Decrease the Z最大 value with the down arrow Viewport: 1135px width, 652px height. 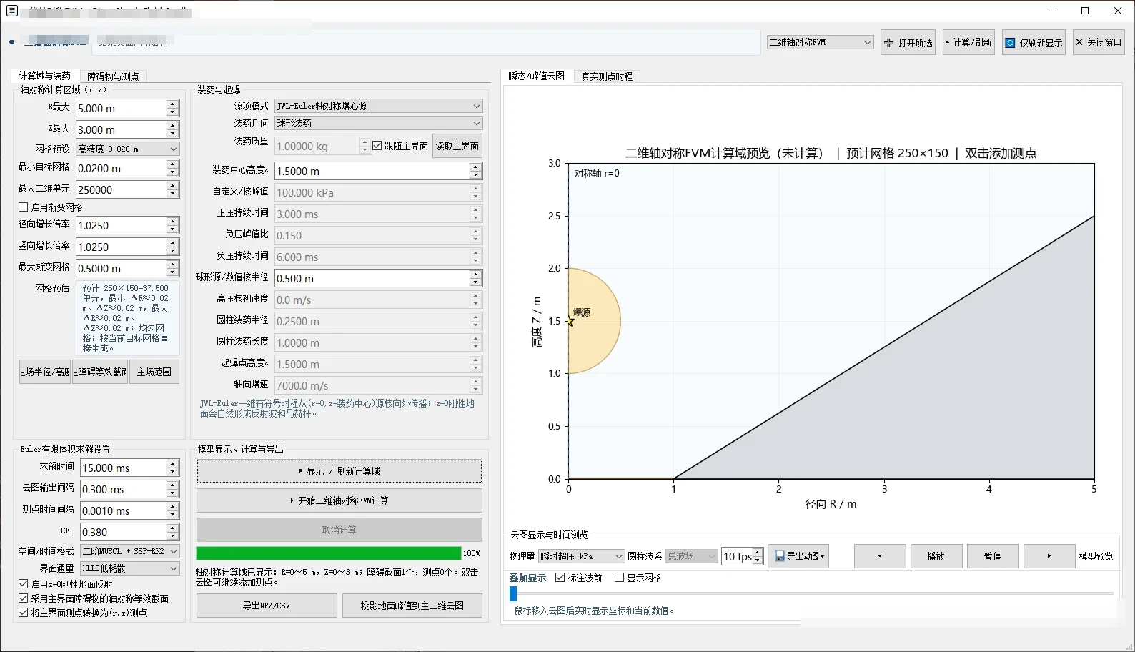(x=172, y=134)
